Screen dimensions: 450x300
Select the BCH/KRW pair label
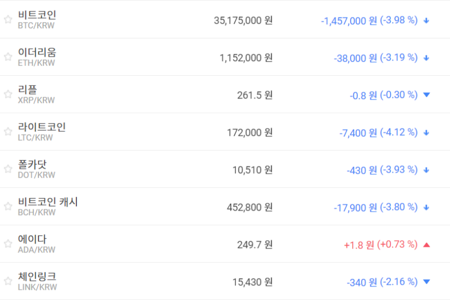37,213
